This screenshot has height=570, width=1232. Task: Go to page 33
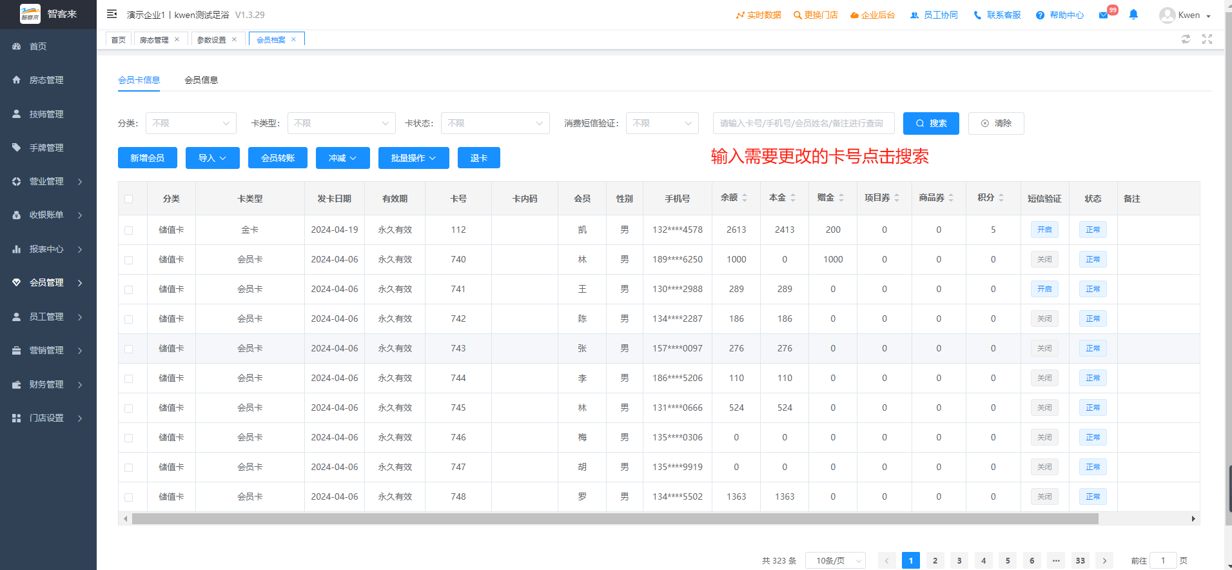(1080, 560)
